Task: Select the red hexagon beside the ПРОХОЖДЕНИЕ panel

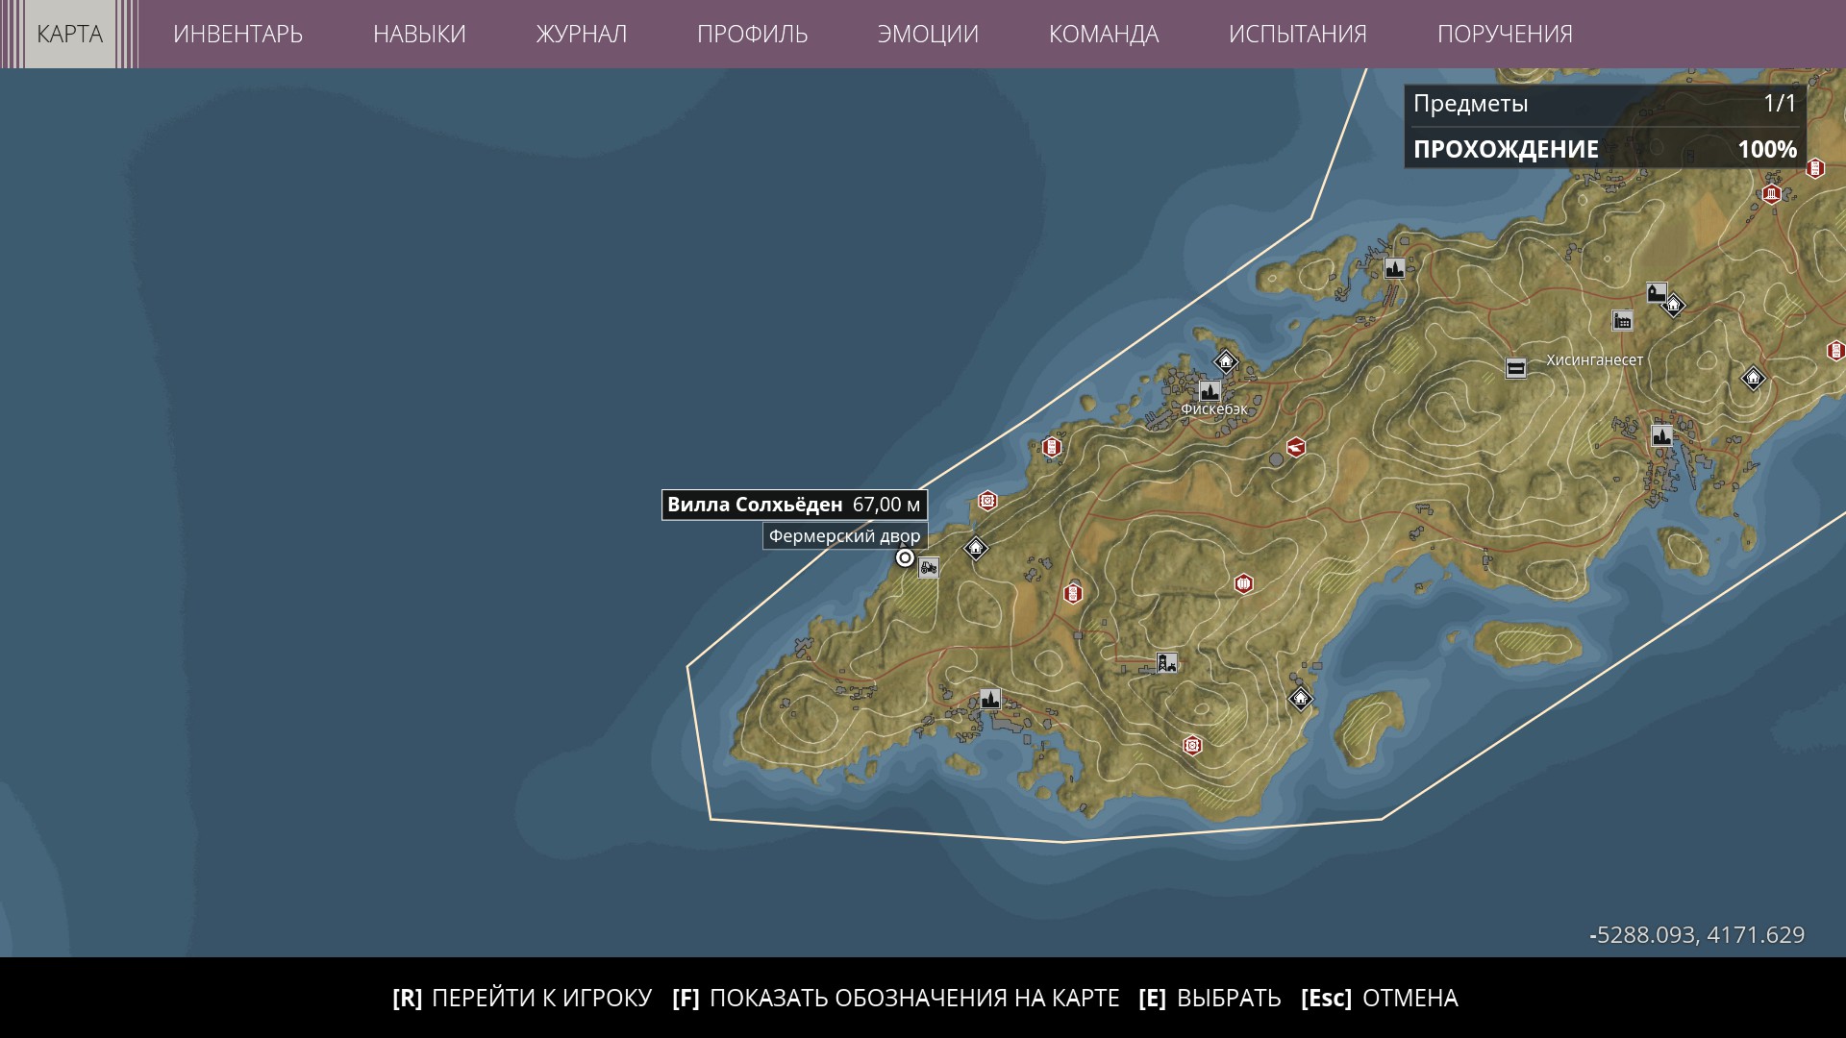Action: click(x=1814, y=169)
